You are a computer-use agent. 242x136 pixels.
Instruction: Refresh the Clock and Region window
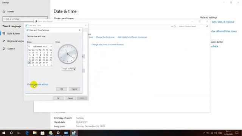[x=175, y=26]
